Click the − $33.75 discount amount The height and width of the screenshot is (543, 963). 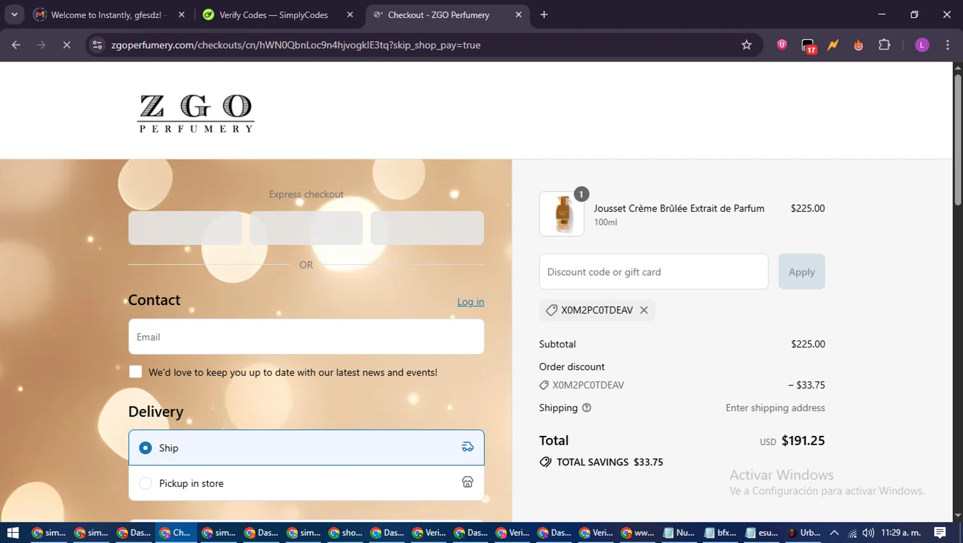[x=806, y=385]
